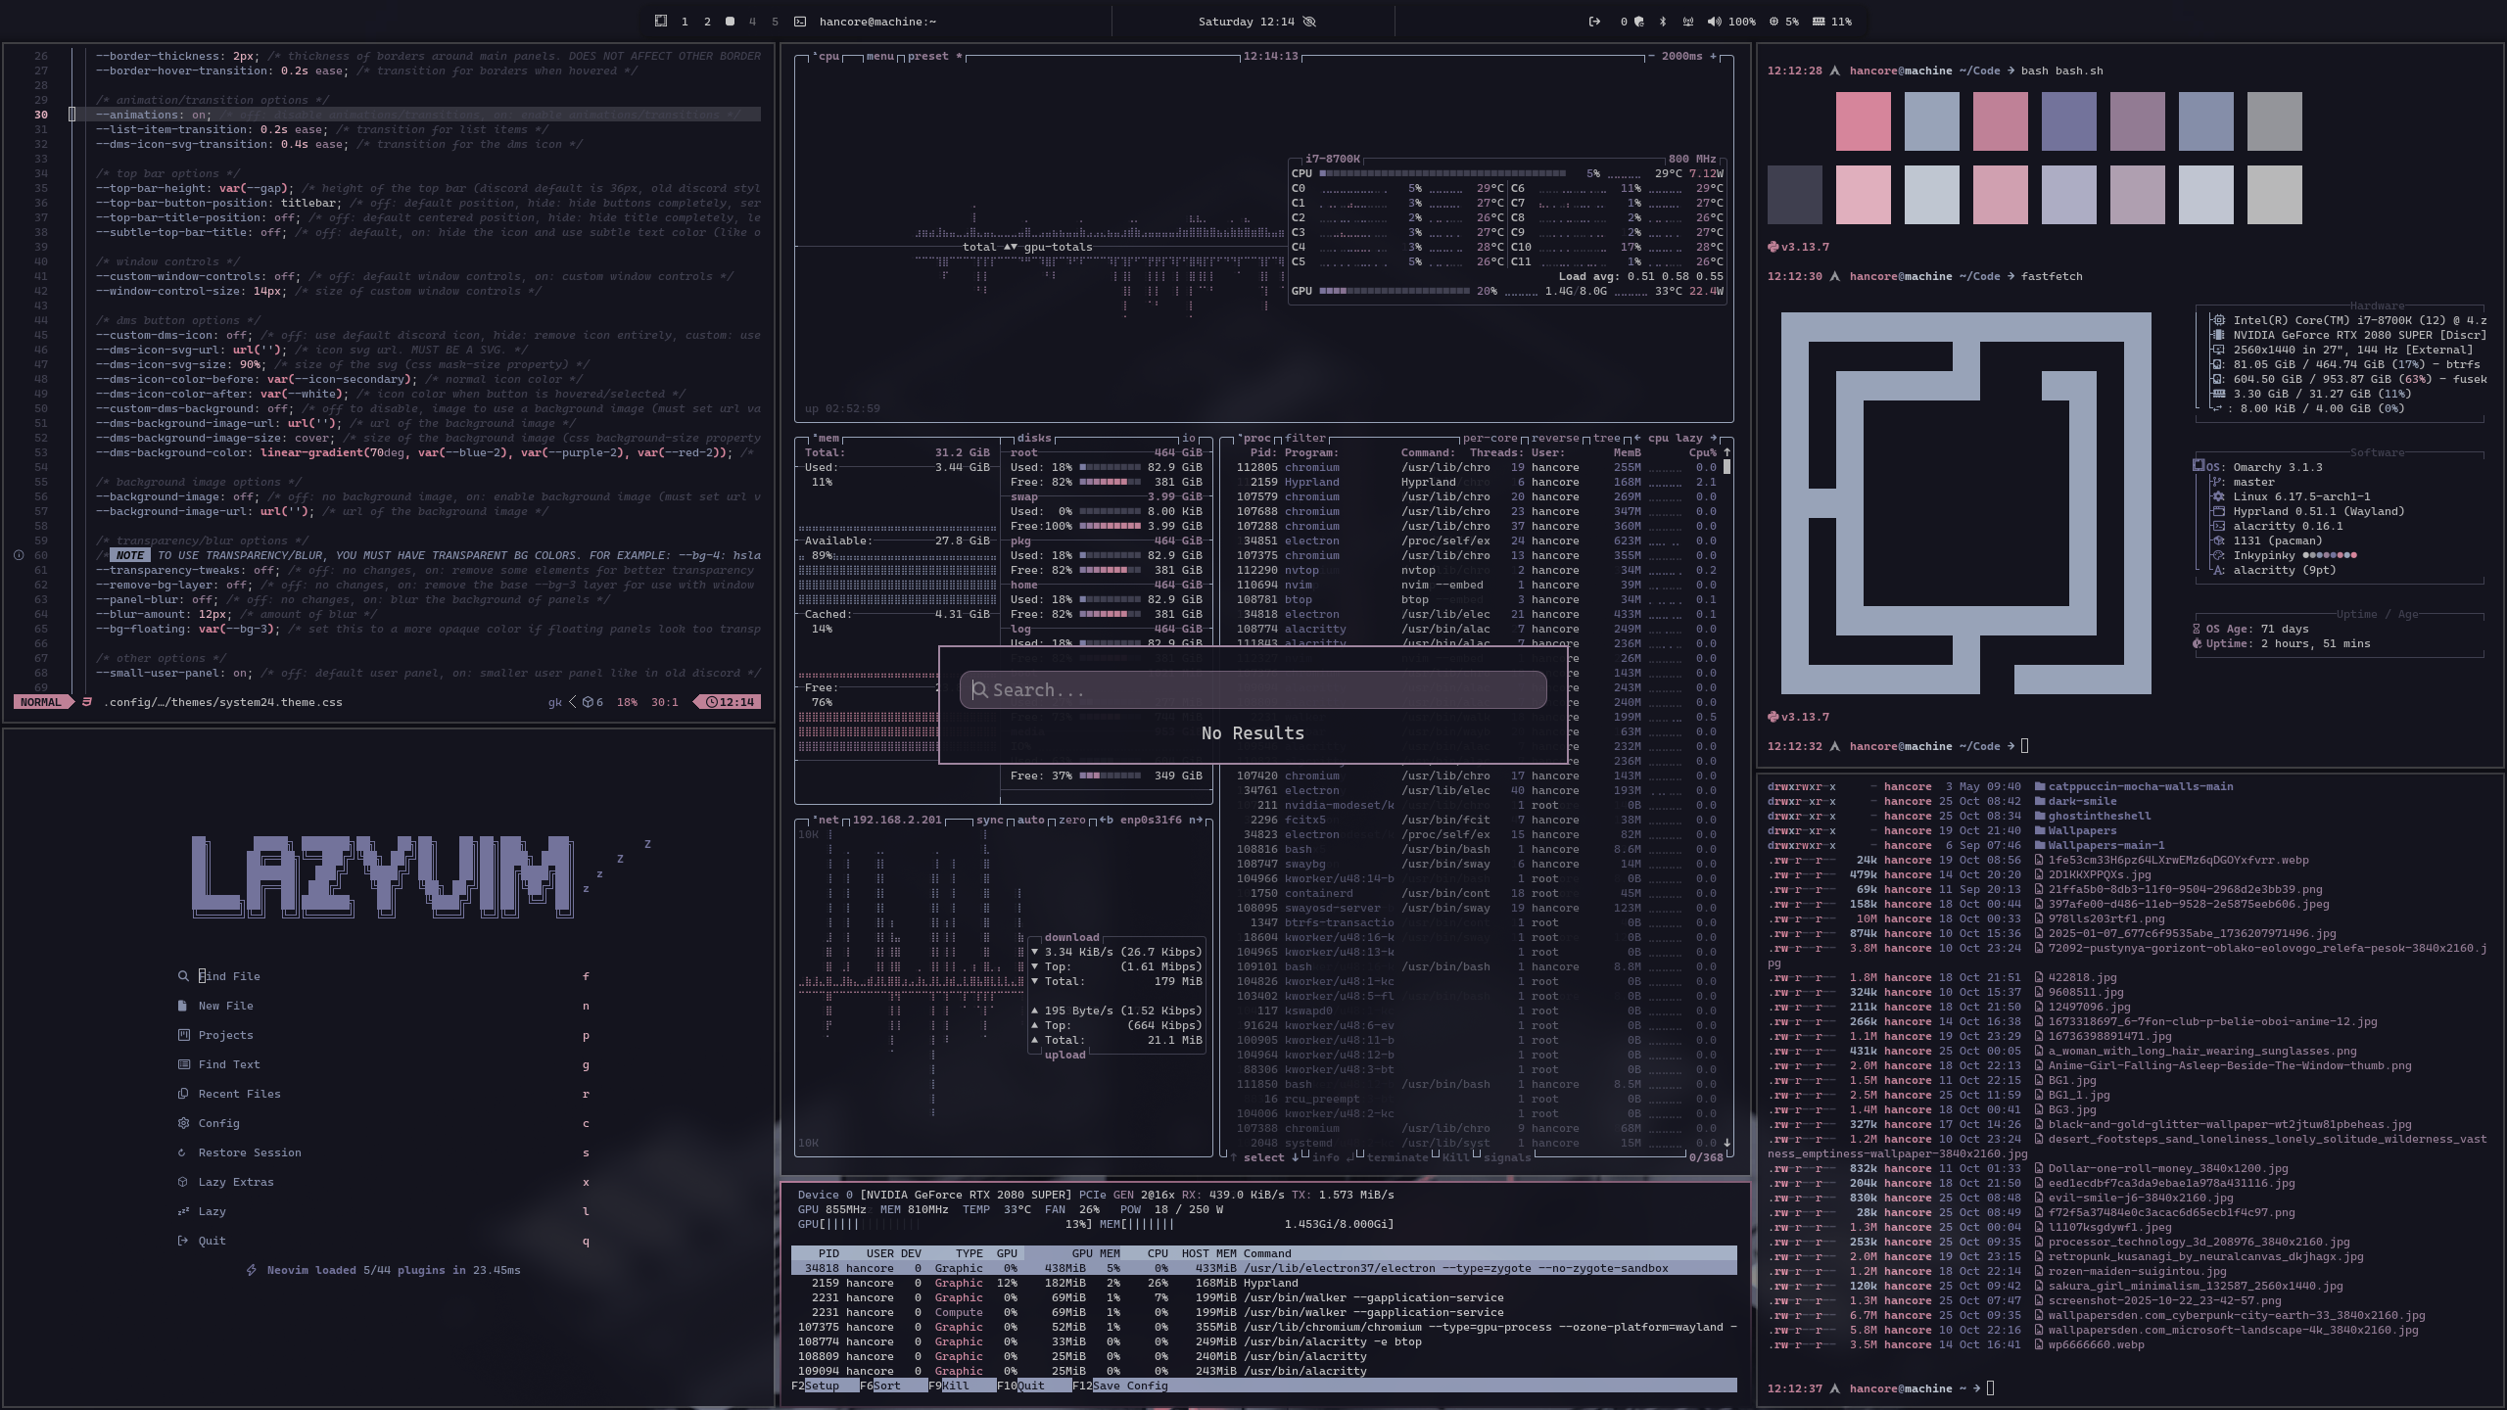Toggle reverse sorting in btop proc panel
This screenshot has width=2507, height=1410.
click(x=1555, y=439)
